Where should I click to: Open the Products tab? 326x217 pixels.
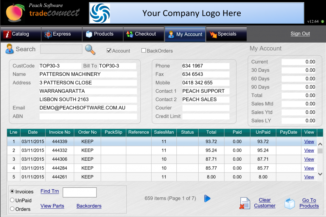click(103, 34)
